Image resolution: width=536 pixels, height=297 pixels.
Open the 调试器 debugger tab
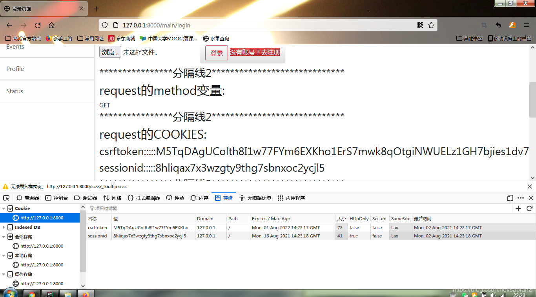pyautogui.click(x=86, y=198)
